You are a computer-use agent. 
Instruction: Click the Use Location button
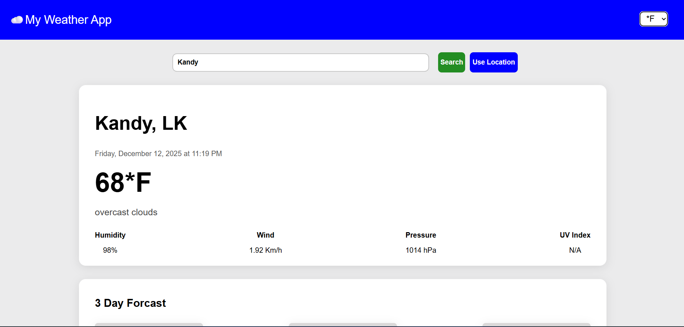[x=493, y=62]
